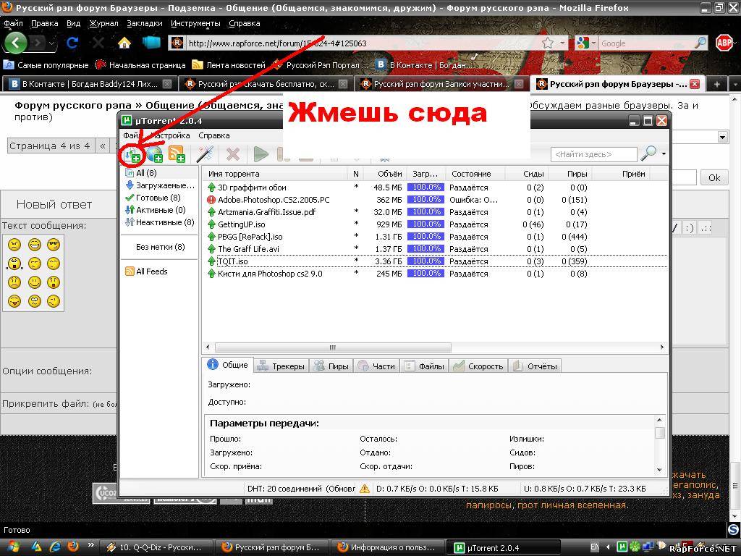Click the Windows Start button
The width and height of the screenshot is (741, 556).
12,547
